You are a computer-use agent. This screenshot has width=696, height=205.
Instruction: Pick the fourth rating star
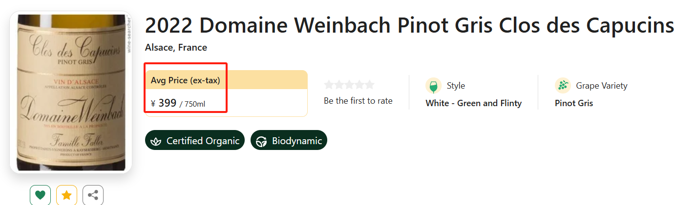point(359,85)
